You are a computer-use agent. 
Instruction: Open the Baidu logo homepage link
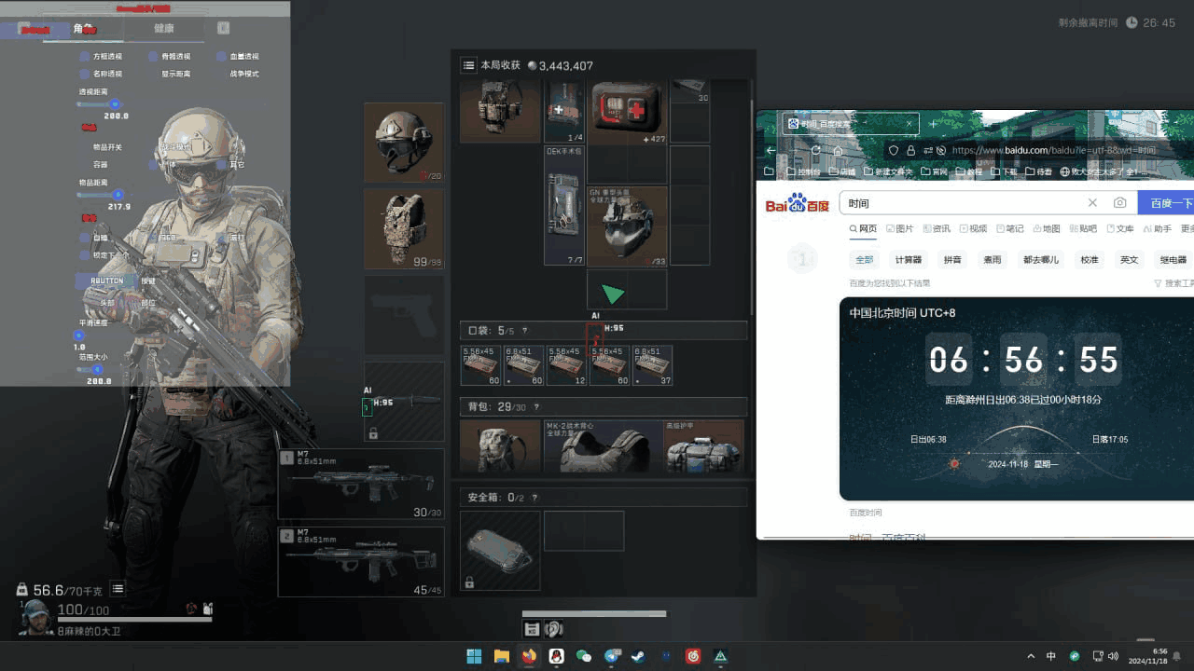[797, 203]
